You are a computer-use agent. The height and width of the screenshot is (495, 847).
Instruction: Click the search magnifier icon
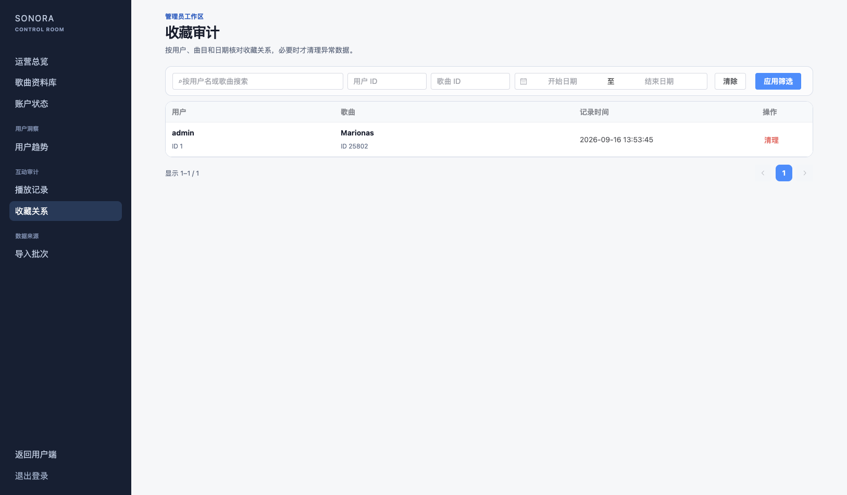coord(180,81)
